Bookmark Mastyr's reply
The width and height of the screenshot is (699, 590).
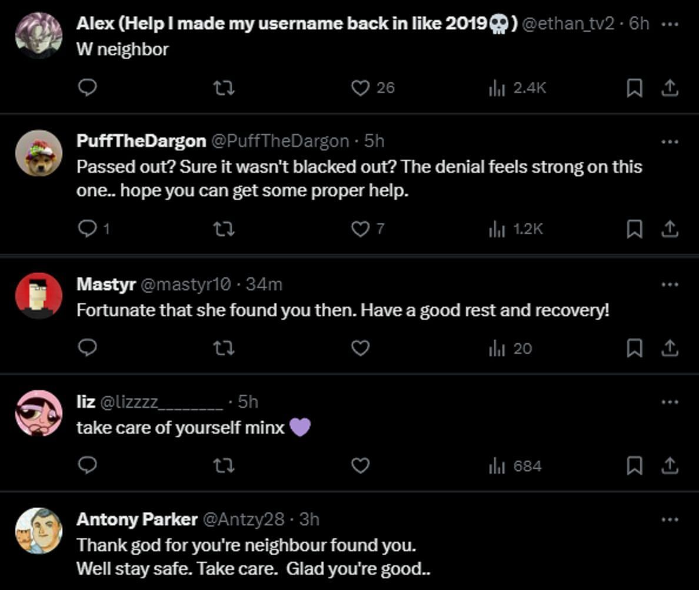pyautogui.click(x=634, y=348)
